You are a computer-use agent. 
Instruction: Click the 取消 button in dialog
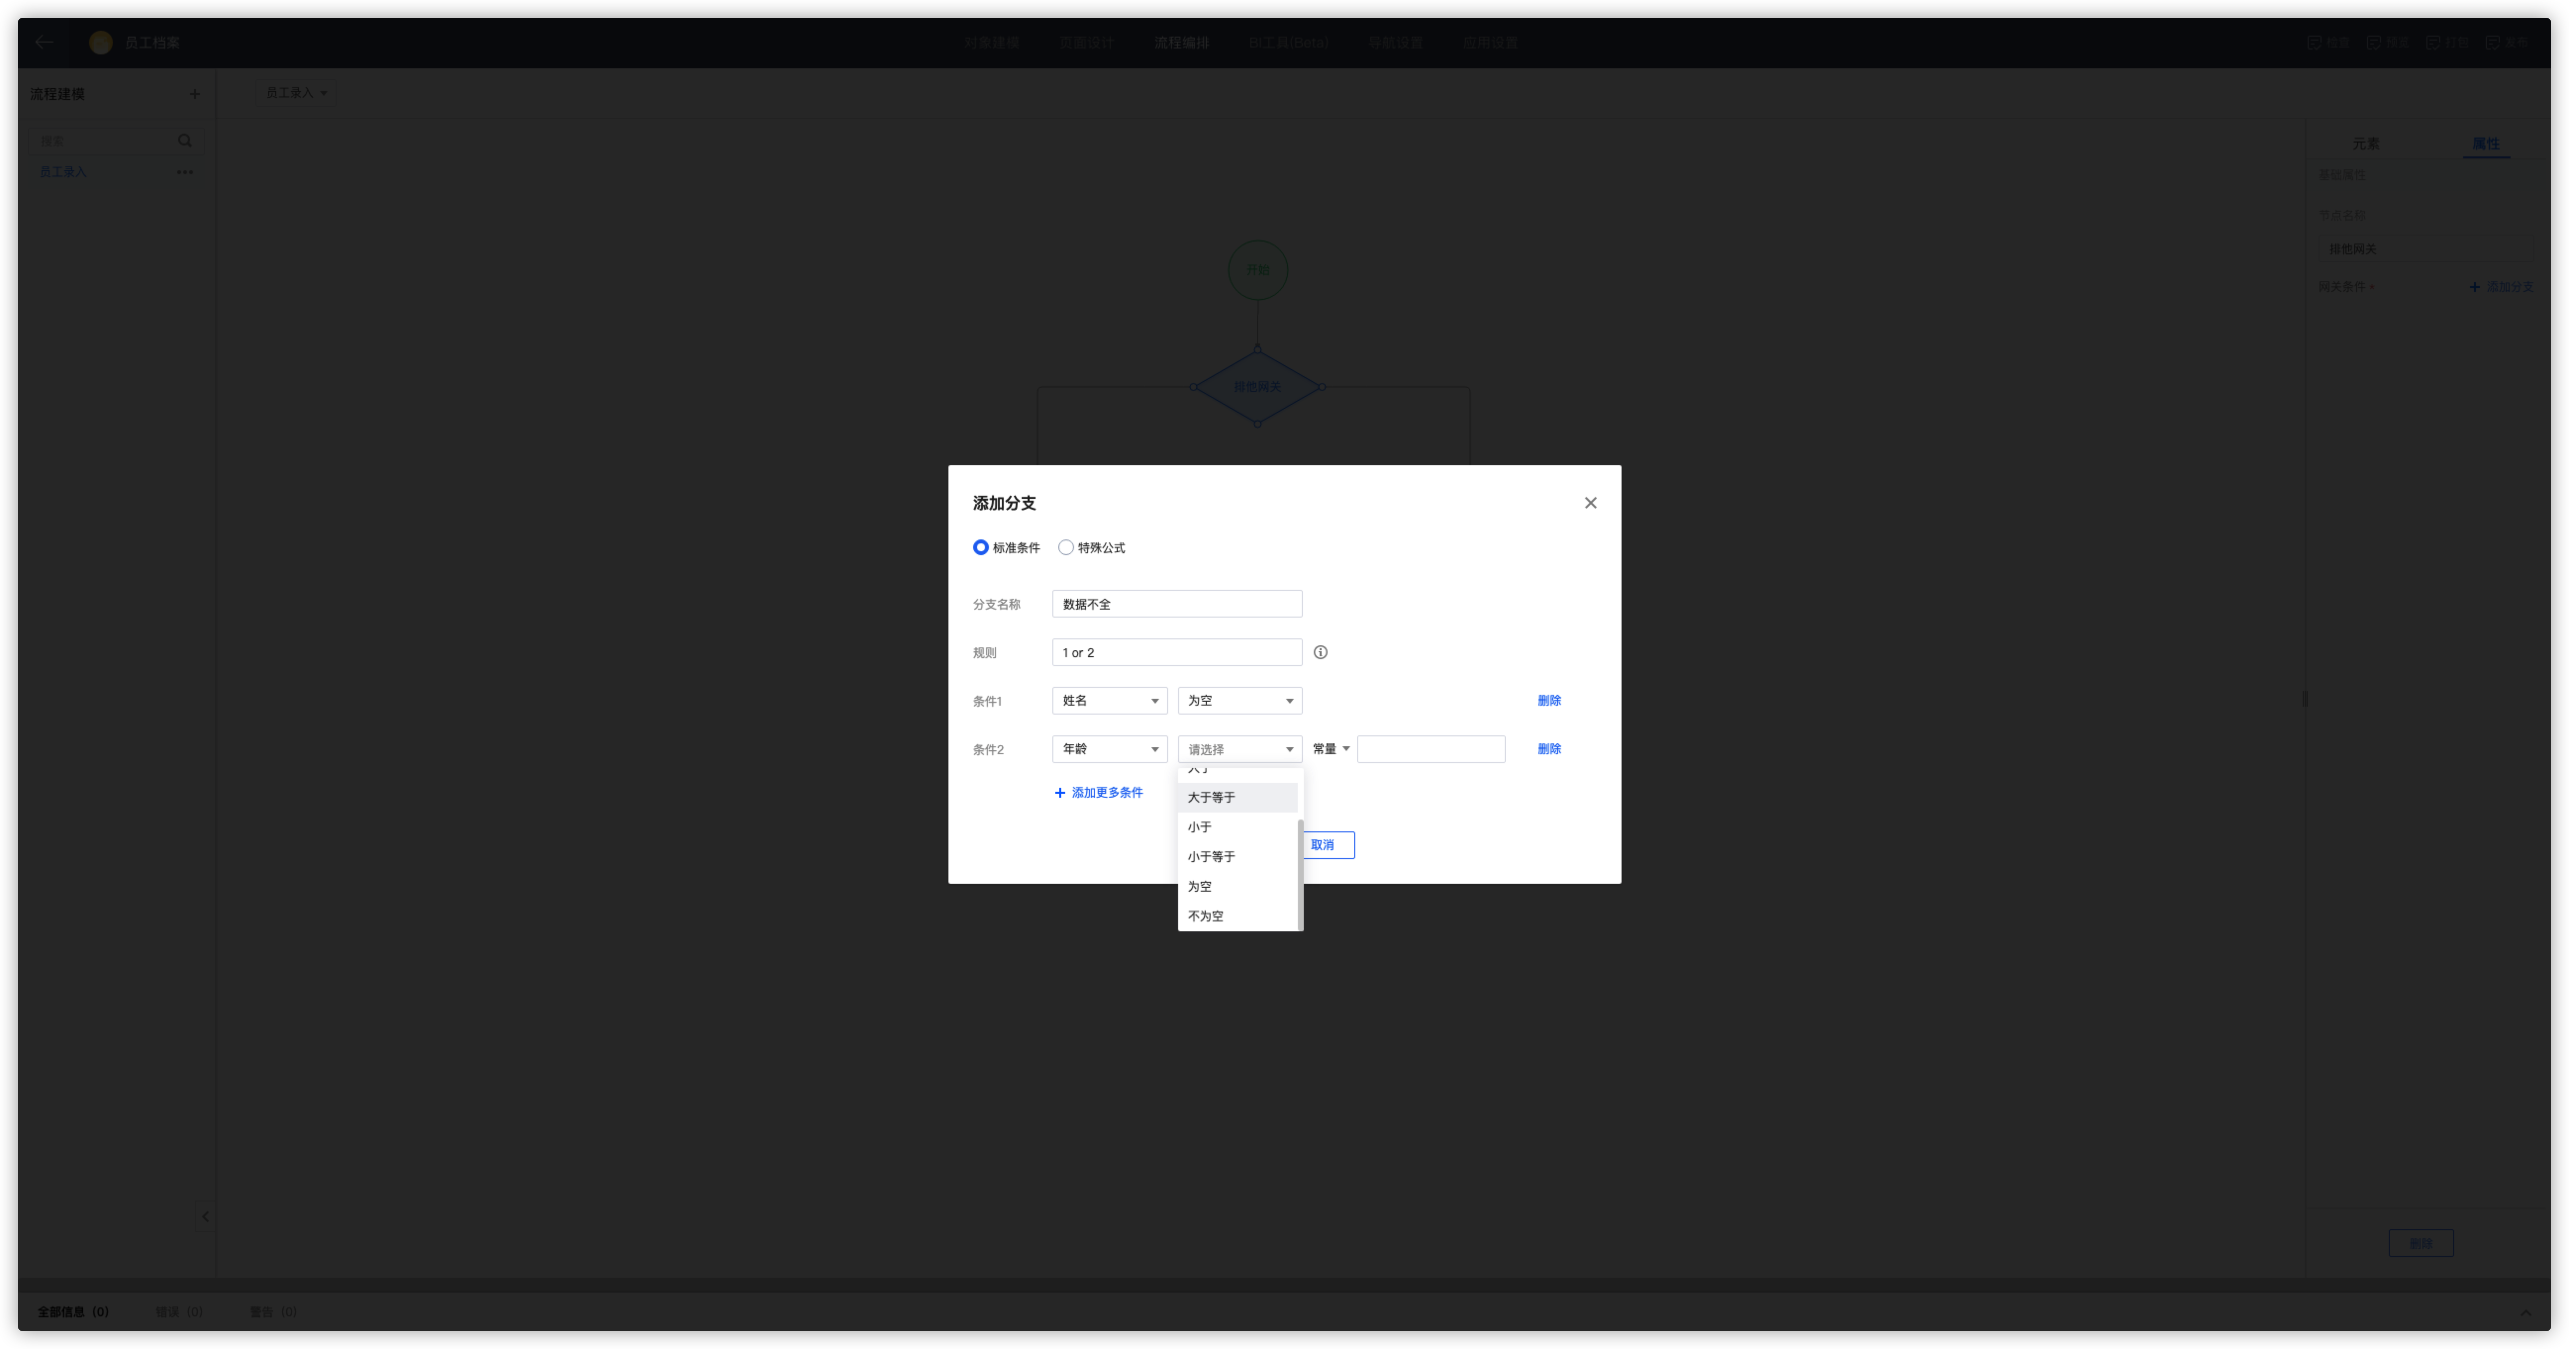click(x=1328, y=845)
